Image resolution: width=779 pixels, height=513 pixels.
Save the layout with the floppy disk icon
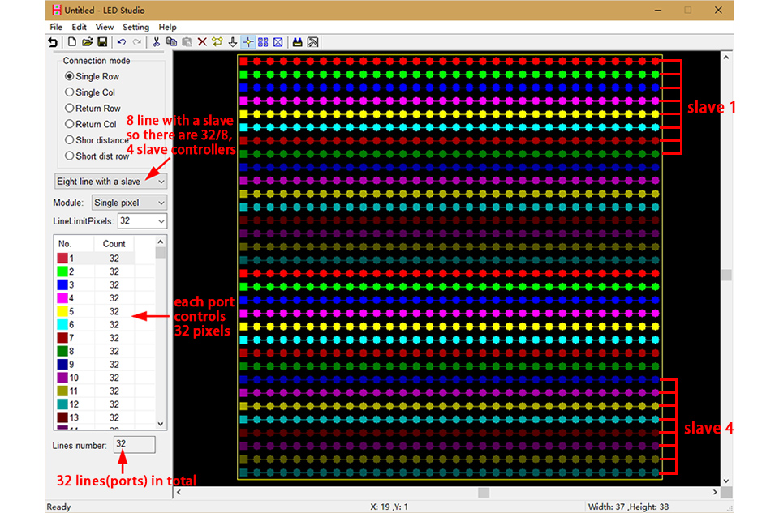click(102, 42)
